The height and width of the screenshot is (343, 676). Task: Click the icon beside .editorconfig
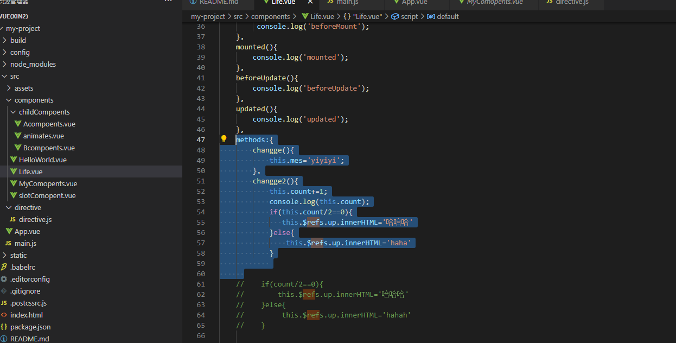pyautogui.click(x=4, y=279)
